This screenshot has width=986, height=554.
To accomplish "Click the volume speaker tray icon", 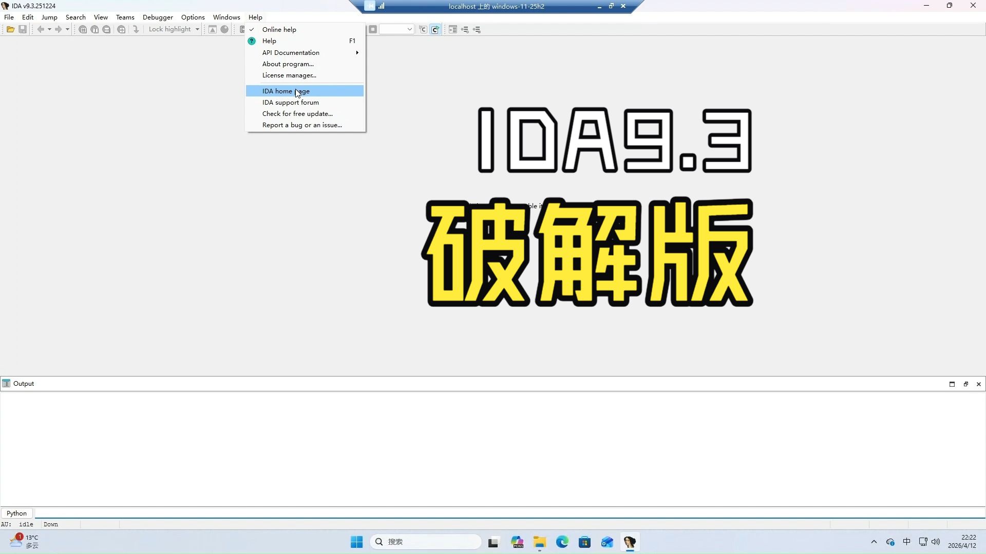I will point(936,542).
